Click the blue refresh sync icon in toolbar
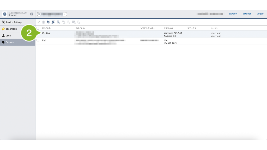The height and width of the screenshot is (150, 267). (48, 22)
